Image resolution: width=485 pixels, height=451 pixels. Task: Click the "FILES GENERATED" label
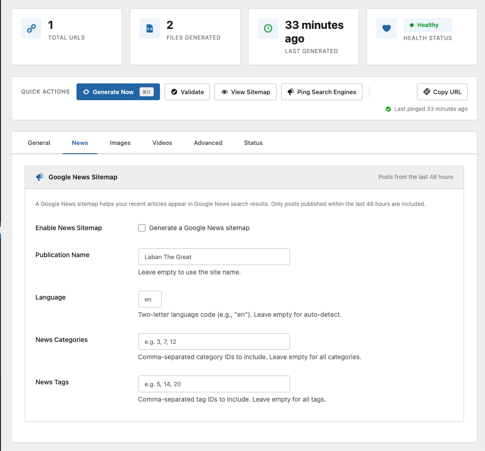click(x=194, y=38)
